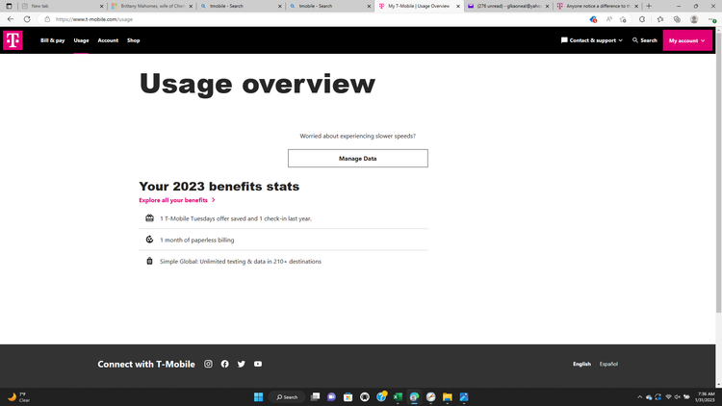722x406 pixels.
Task: Select the T-Mobile Tuesdays offer saved text
Action: coord(236,218)
